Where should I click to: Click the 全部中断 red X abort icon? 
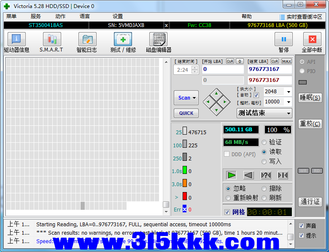tap(312, 39)
